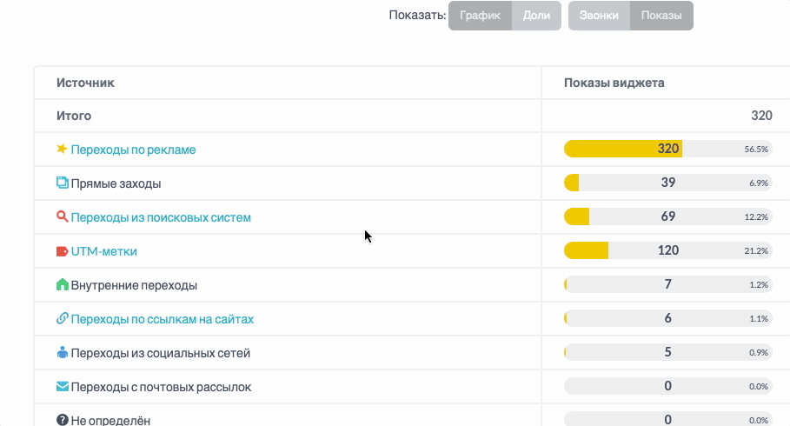Click the blue person social networks icon
This screenshot has height=426, width=790.
click(62, 352)
